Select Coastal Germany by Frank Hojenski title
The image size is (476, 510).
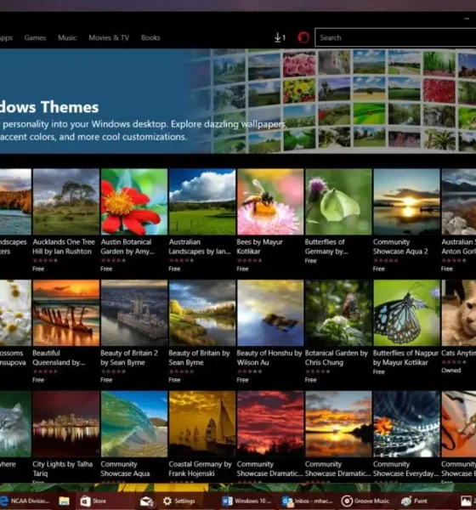(x=200, y=468)
